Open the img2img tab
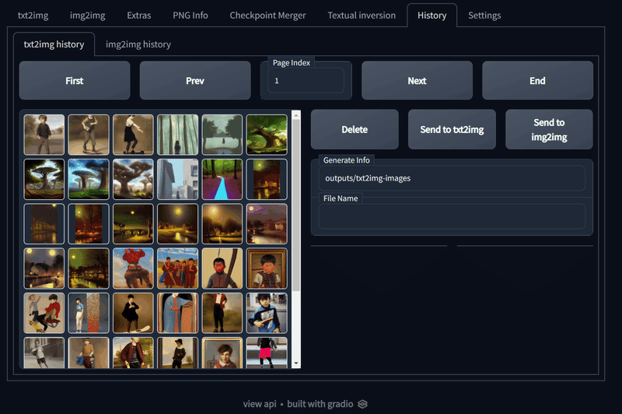The image size is (622, 414). [88, 16]
